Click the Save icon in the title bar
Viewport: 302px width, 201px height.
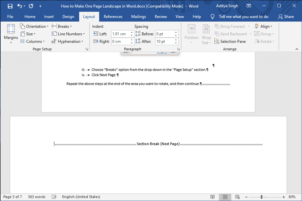pyautogui.click(x=10, y=6)
